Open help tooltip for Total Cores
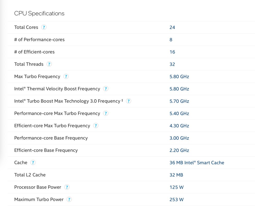Screen dimensions: 255x210 click(x=44, y=27)
